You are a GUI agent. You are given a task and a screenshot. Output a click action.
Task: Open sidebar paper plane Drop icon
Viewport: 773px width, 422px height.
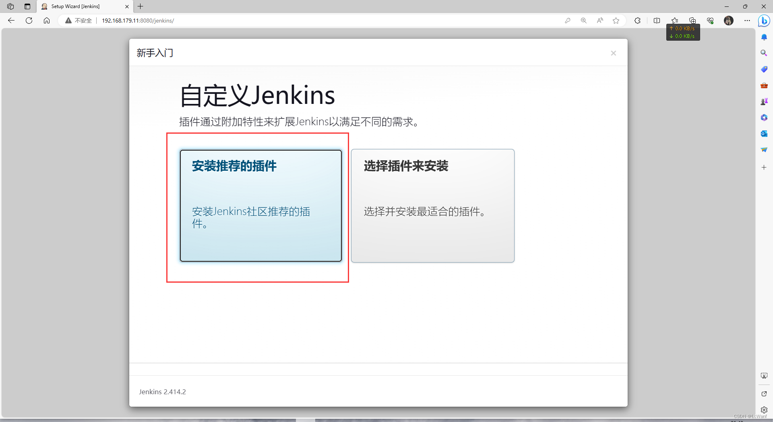[x=764, y=150]
